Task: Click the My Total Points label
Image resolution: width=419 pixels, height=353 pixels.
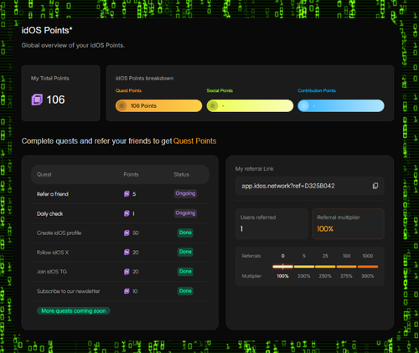Action: 50,79
